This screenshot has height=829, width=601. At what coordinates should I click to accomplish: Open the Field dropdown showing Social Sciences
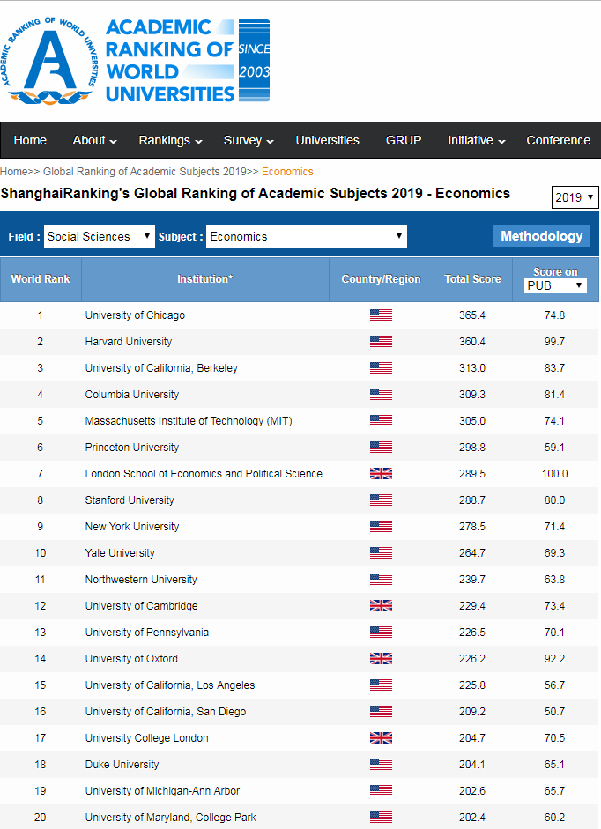(100, 236)
